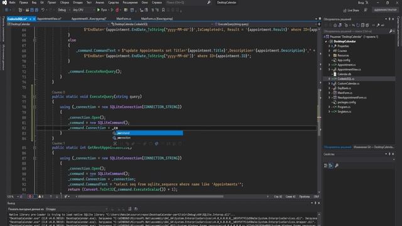Toggle auto-hide pin on Solution Explorer panel

coord(389,19)
